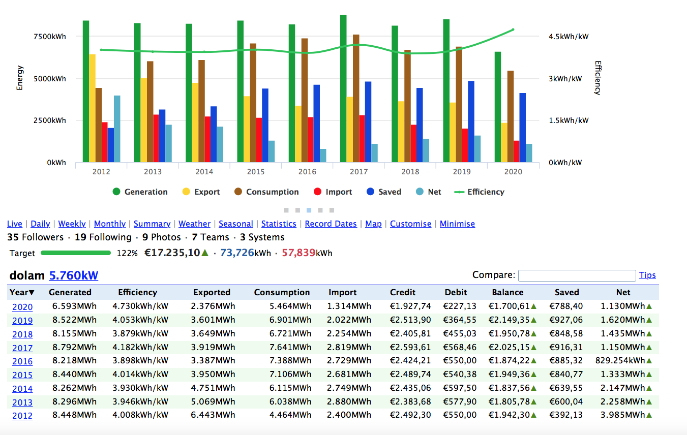Screen dimensions: 687x435
Task: Open the Statistics link
Action: [279, 224]
